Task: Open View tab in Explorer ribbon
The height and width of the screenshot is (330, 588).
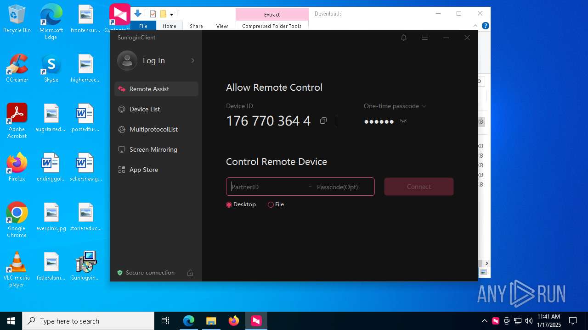Action: pos(222,26)
